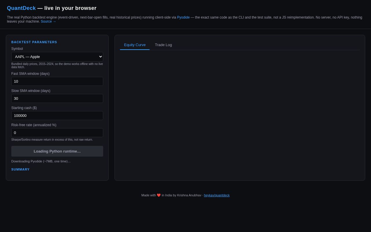Click the red heart icon in footer
The height and width of the screenshot is (232, 371).
[159, 195]
